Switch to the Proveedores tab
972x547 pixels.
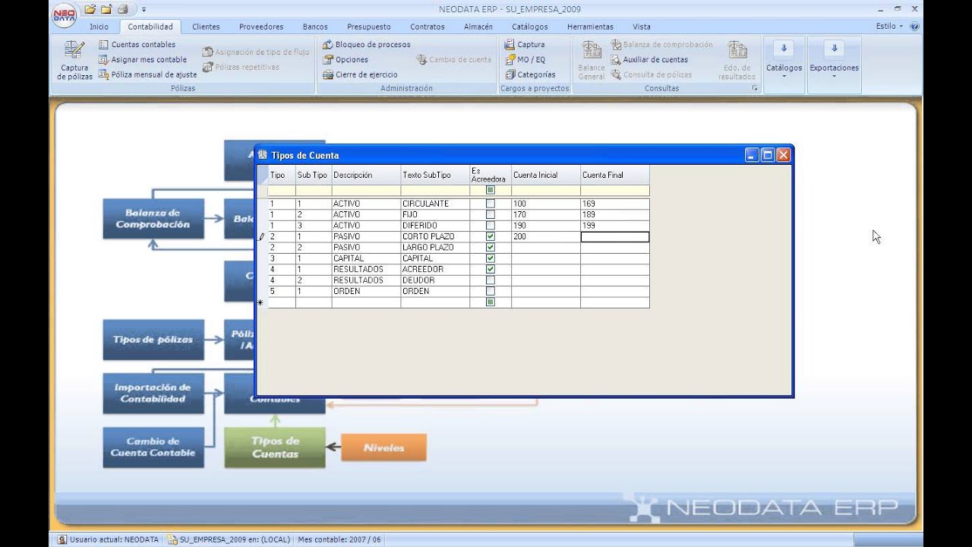(x=261, y=27)
